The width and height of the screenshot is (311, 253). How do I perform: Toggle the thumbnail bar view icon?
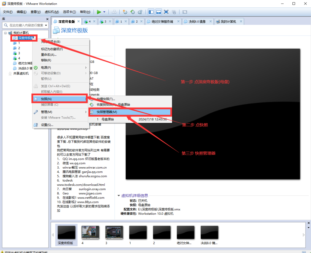tap(159, 12)
